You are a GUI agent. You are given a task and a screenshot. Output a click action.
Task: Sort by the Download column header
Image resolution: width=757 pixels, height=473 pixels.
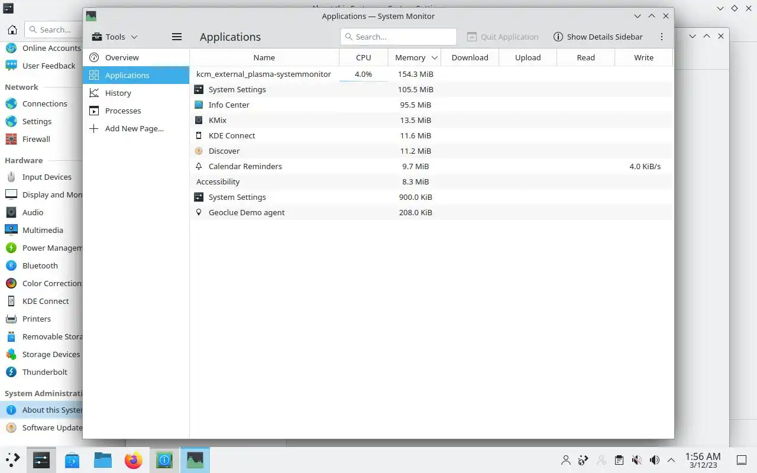coord(470,57)
